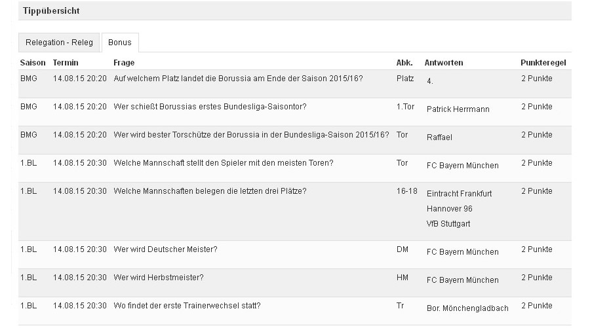Select the Eintracht Frankfurt answer

(x=459, y=194)
